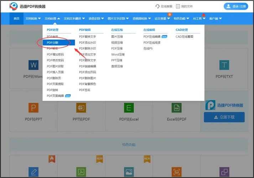The image size is (254, 178).
Task: Choose the PDF转Excel green icon
Action: pos(129,108)
